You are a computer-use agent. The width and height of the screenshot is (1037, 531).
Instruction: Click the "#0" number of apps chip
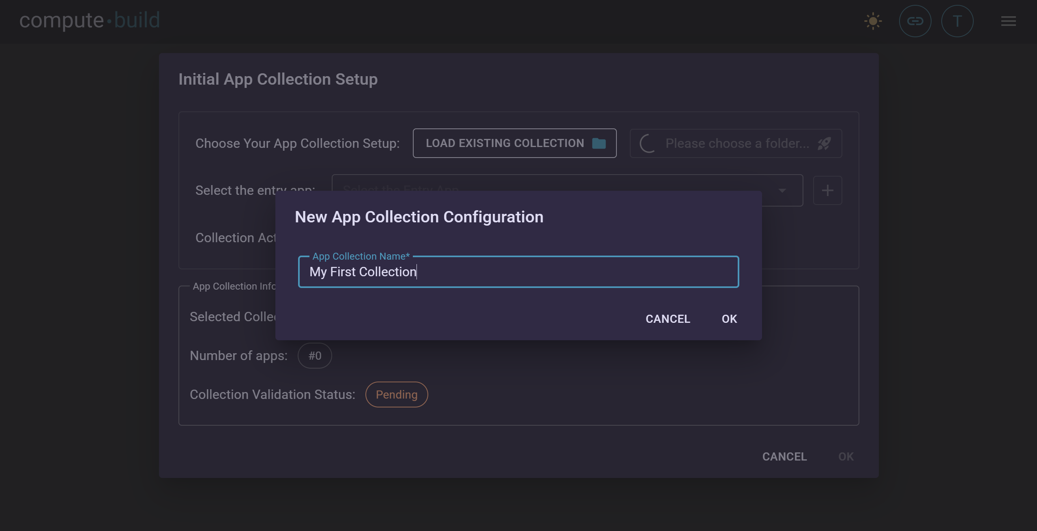click(315, 355)
